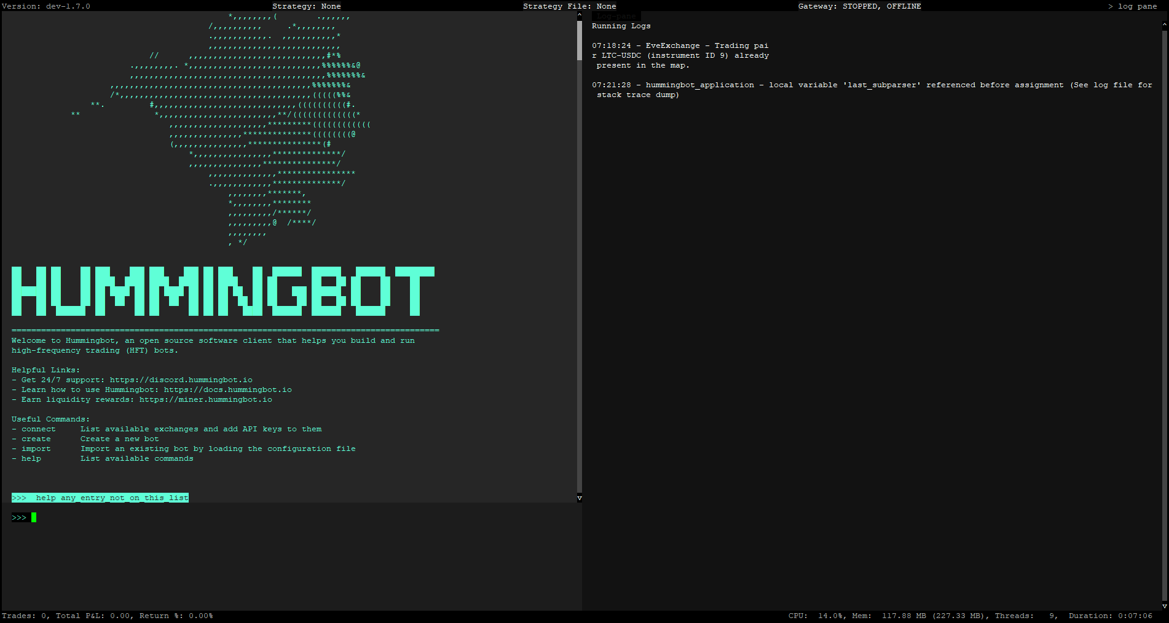Viewport: 1169px width, 623px height.
Task: Click the Running Logs heading
Action: pyautogui.click(x=621, y=26)
